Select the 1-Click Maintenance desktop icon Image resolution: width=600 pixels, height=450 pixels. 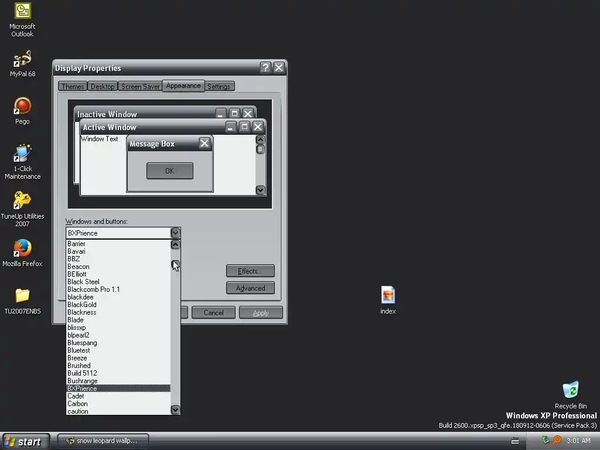pyautogui.click(x=22, y=162)
